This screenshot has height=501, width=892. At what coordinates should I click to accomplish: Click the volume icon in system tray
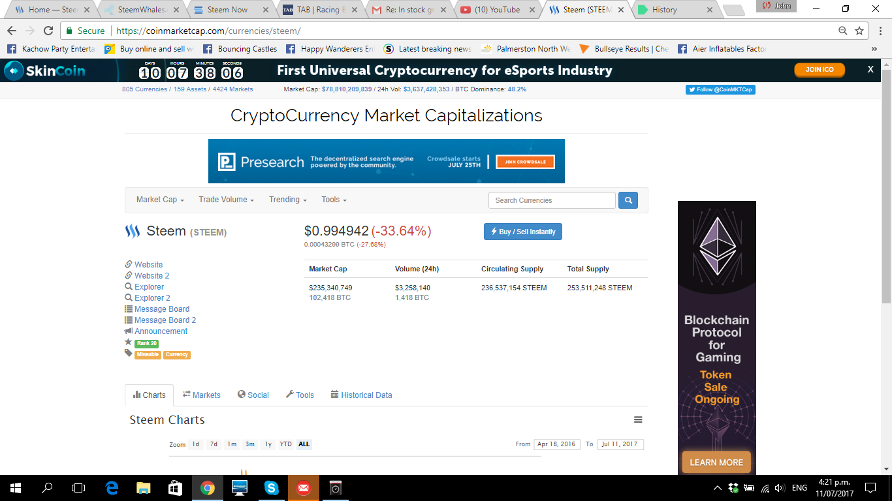[780, 488]
